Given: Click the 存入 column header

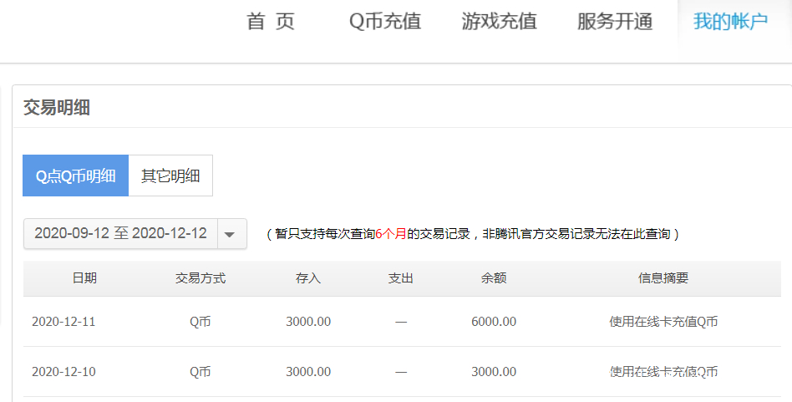Looking at the screenshot, I should (x=308, y=278).
